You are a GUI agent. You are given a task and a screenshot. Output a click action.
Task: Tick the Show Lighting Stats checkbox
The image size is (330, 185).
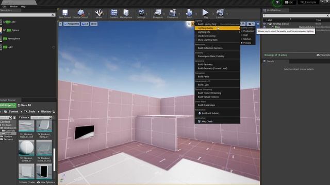click(196, 40)
